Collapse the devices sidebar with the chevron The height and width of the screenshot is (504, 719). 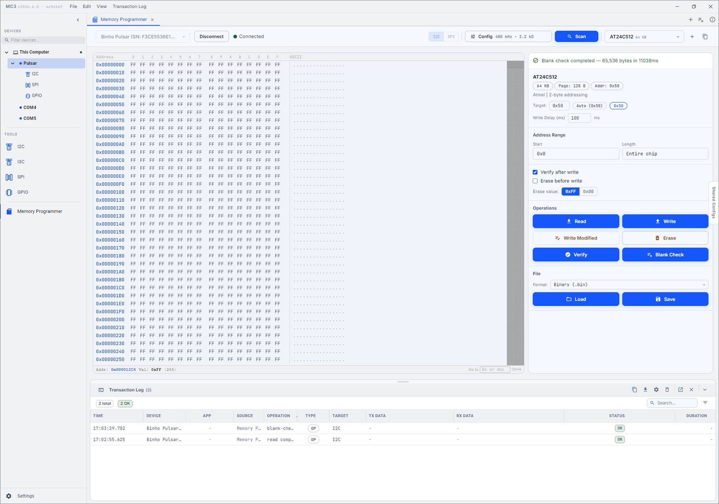(78, 20)
